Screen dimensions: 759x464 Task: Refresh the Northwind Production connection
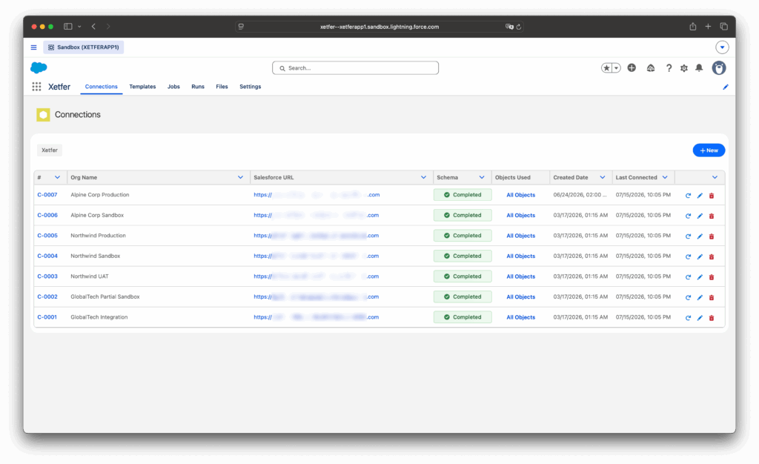(688, 236)
